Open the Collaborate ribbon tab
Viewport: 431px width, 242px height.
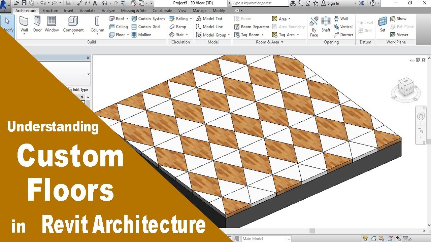(x=162, y=11)
